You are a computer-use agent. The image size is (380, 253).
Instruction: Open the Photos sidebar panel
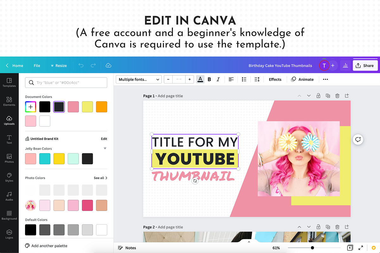point(9,158)
